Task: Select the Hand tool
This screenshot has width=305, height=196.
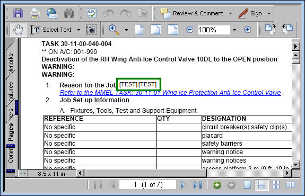Action: [x=18, y=30]
